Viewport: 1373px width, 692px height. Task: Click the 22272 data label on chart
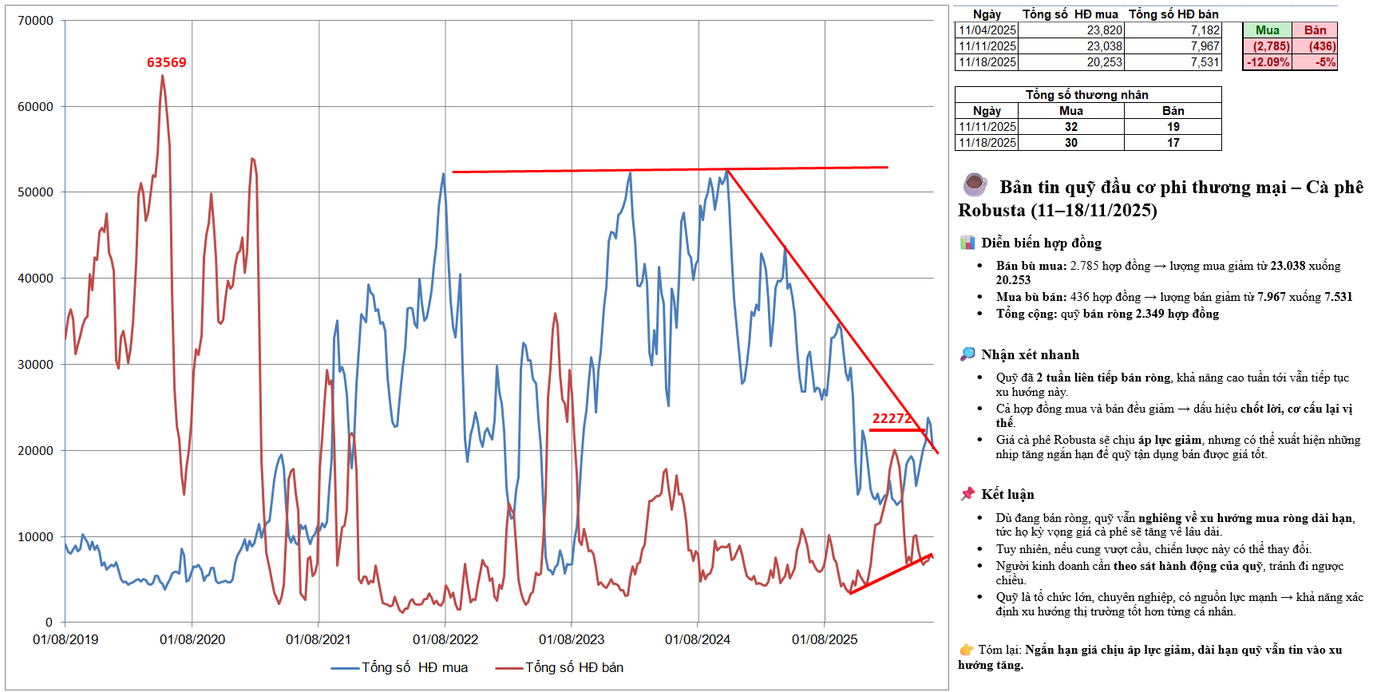point(892,418)
